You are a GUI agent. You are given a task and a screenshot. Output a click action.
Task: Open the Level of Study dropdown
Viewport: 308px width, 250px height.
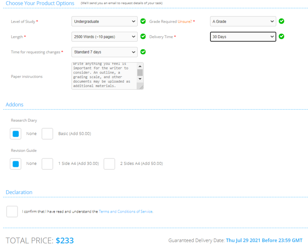point(104,21)
